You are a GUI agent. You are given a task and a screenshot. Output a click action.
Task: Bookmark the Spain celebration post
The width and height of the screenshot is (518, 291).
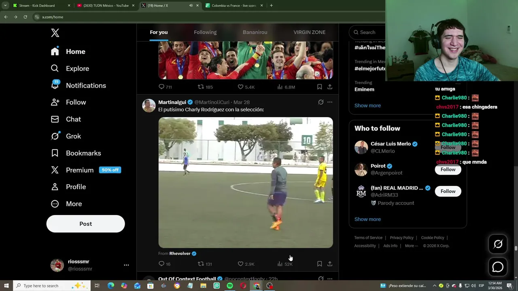pos(319,87)
